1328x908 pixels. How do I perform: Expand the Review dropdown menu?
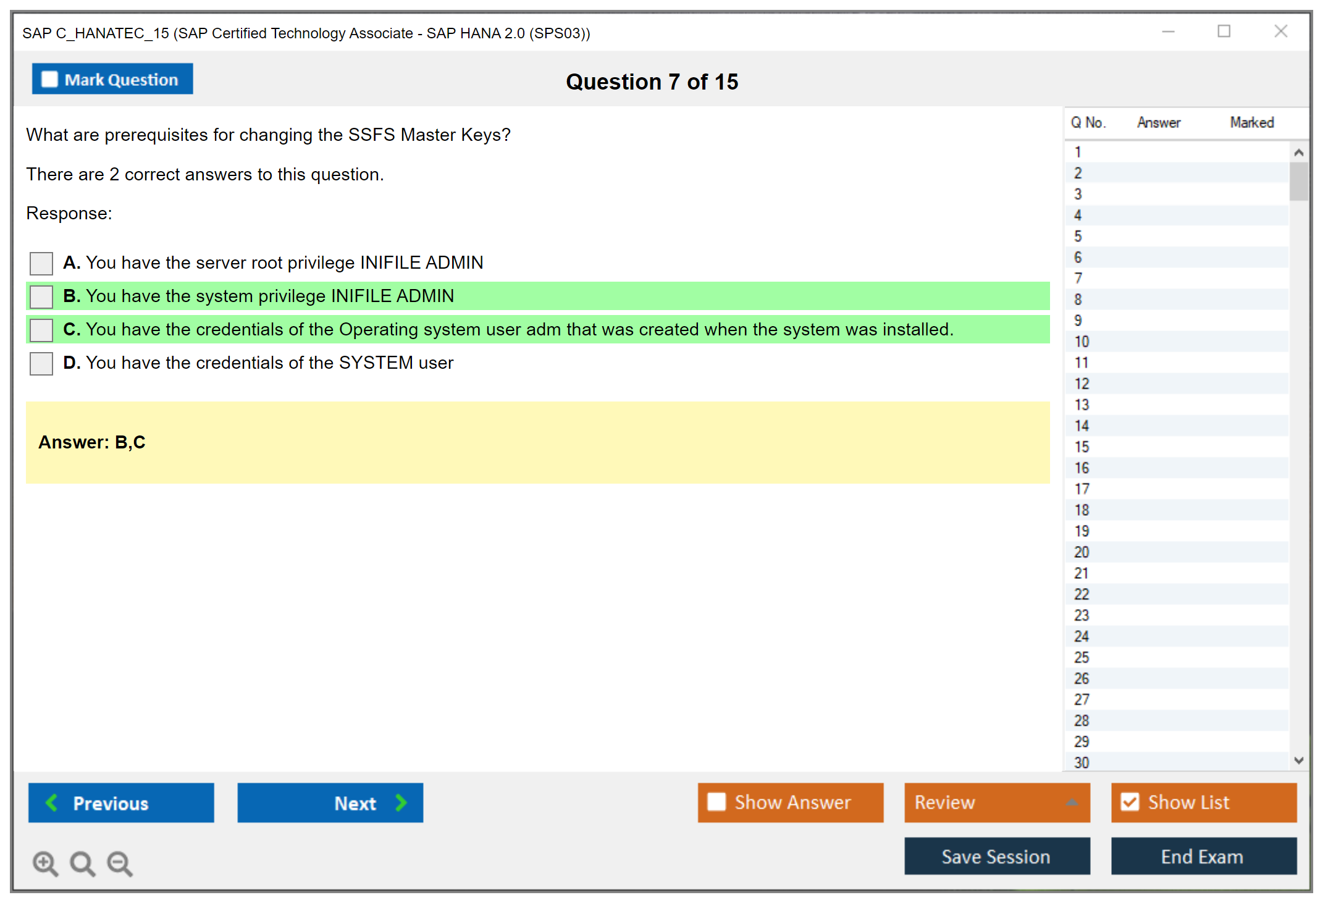coord(1072,802)
